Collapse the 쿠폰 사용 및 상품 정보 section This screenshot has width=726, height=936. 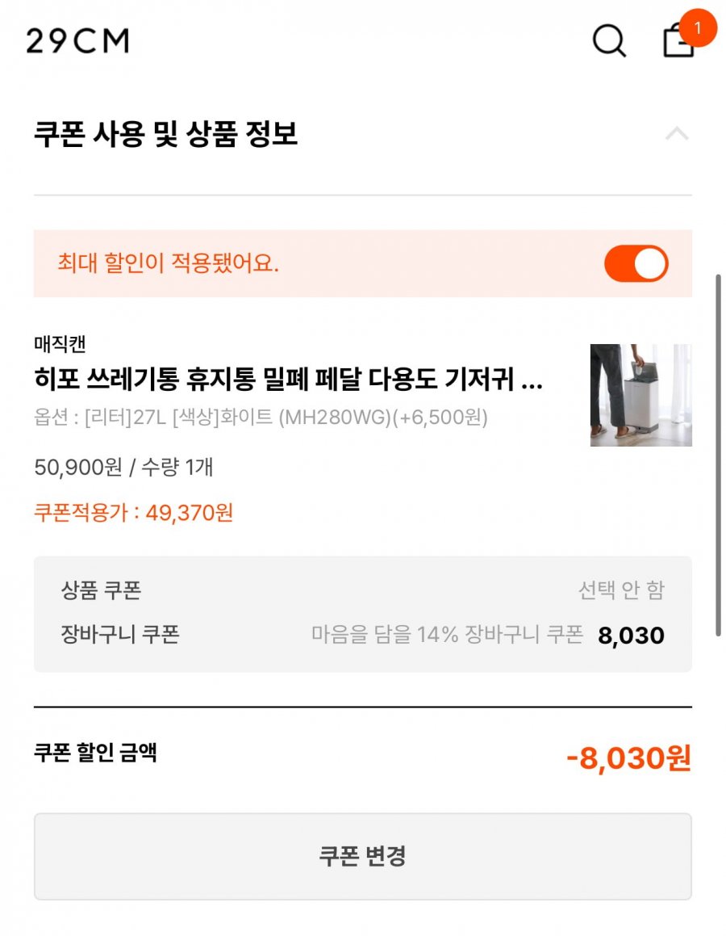[x=677, y=134]
